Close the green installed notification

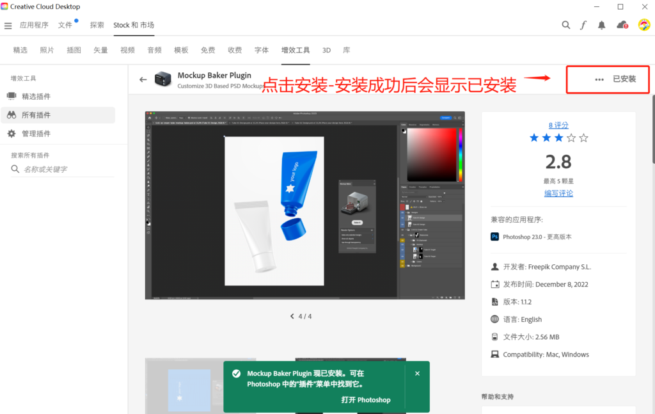417,374
